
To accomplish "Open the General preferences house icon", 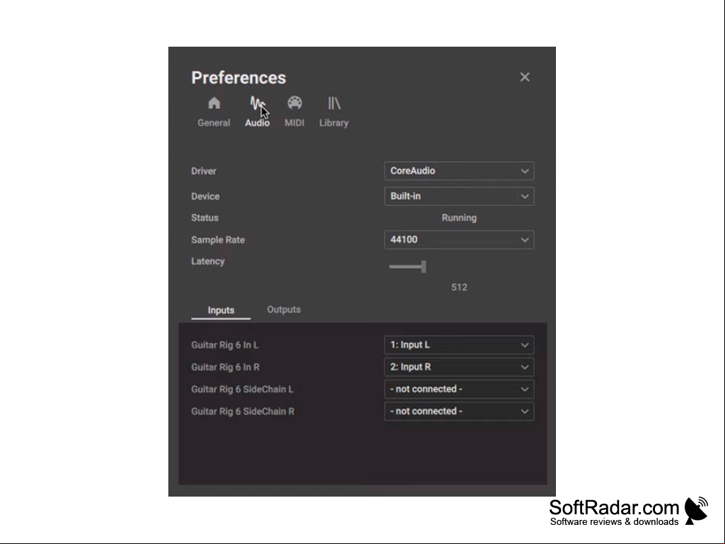I will pos(214,103).
